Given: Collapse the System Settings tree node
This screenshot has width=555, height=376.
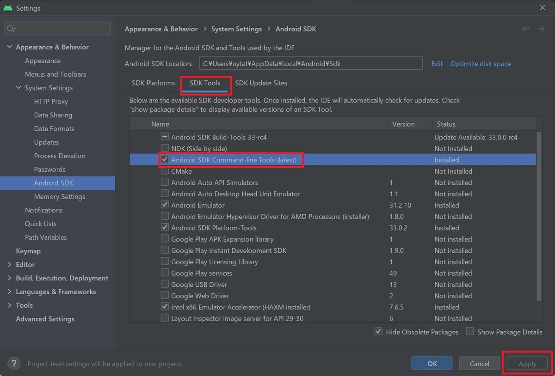Looking at the screenshot, I should (x=18, y=88).
